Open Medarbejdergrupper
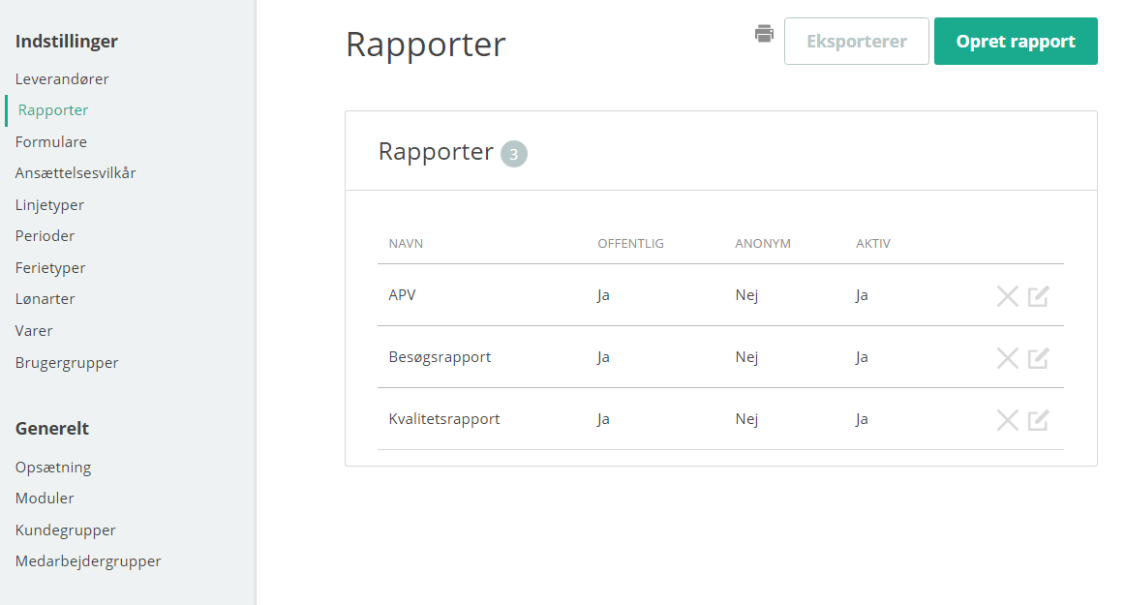 (x=88, y=561)
